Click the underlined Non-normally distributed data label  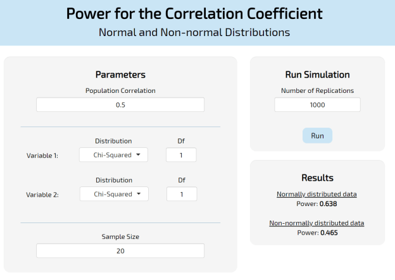point(317,222)
